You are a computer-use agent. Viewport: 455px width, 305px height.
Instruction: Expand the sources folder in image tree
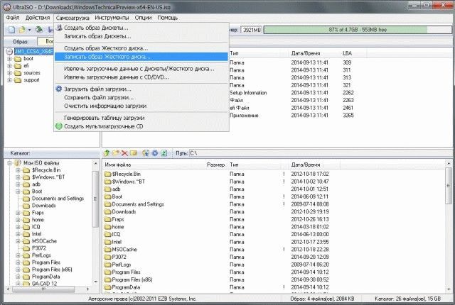[x=9, y=73]
